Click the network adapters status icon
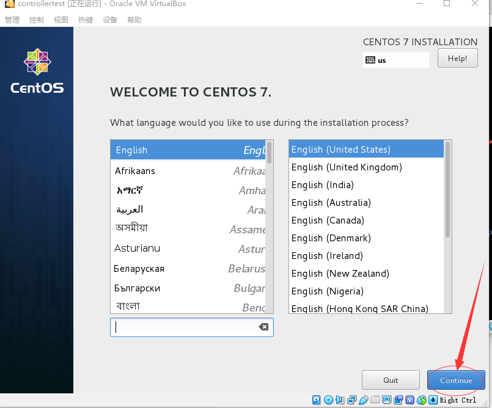 click(352, 400)
